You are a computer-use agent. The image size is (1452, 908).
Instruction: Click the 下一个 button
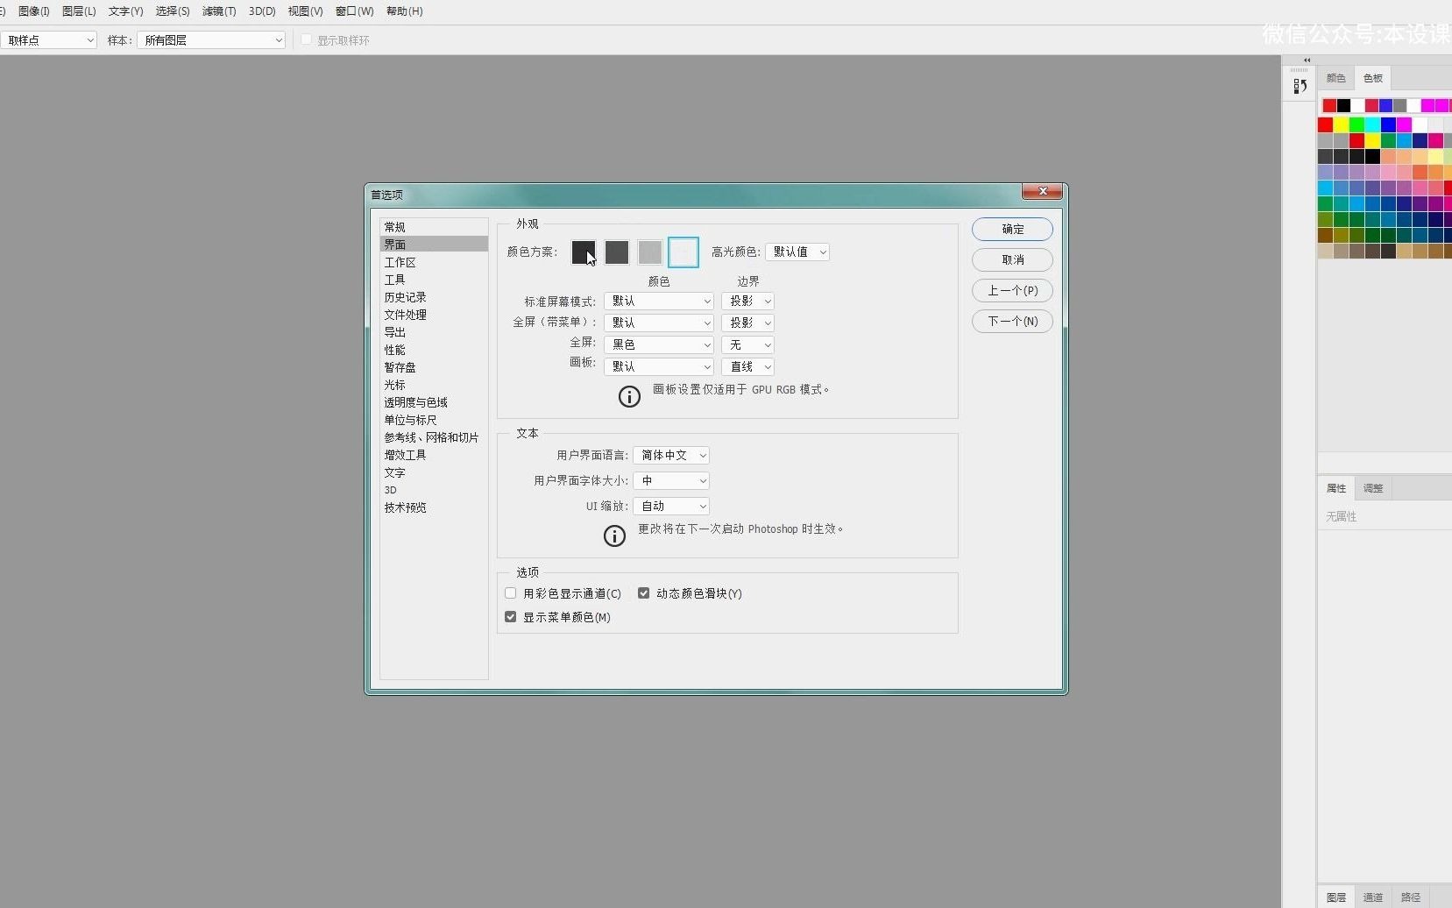[1012, 321]
